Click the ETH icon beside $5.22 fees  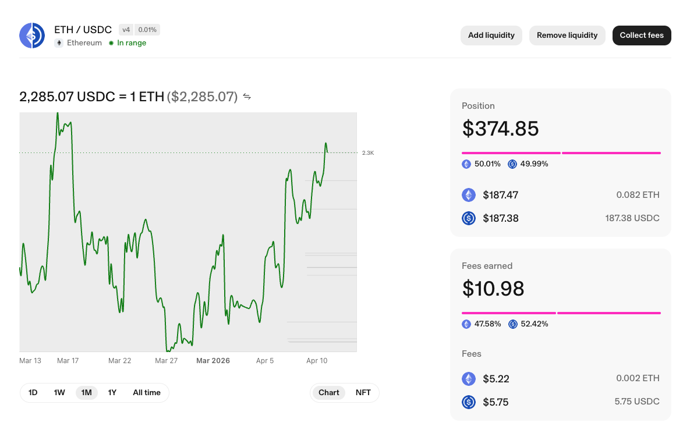click(x=469, y=379)
